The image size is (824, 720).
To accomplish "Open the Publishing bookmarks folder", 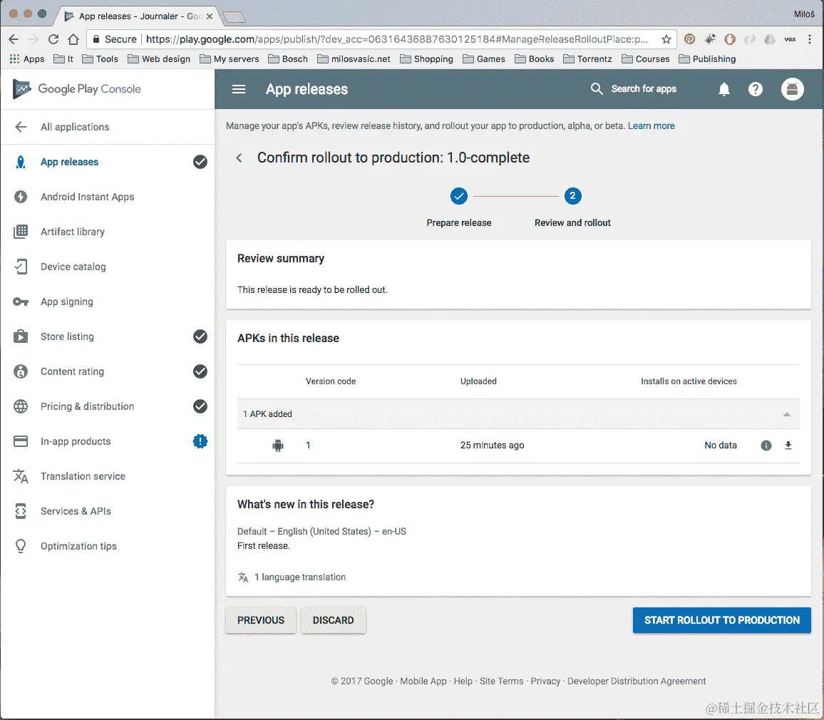I will coord(707,59).
